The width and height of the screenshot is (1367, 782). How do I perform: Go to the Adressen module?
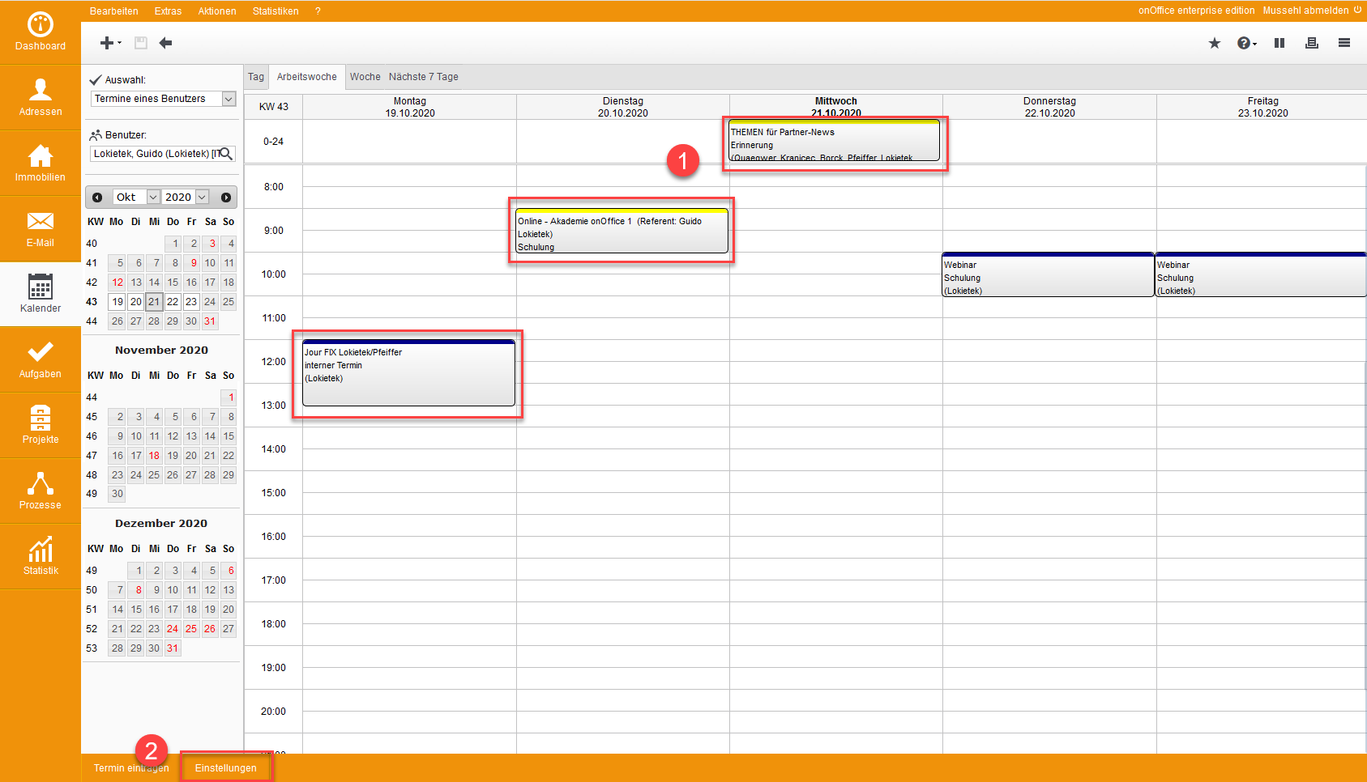coord(40,97)
